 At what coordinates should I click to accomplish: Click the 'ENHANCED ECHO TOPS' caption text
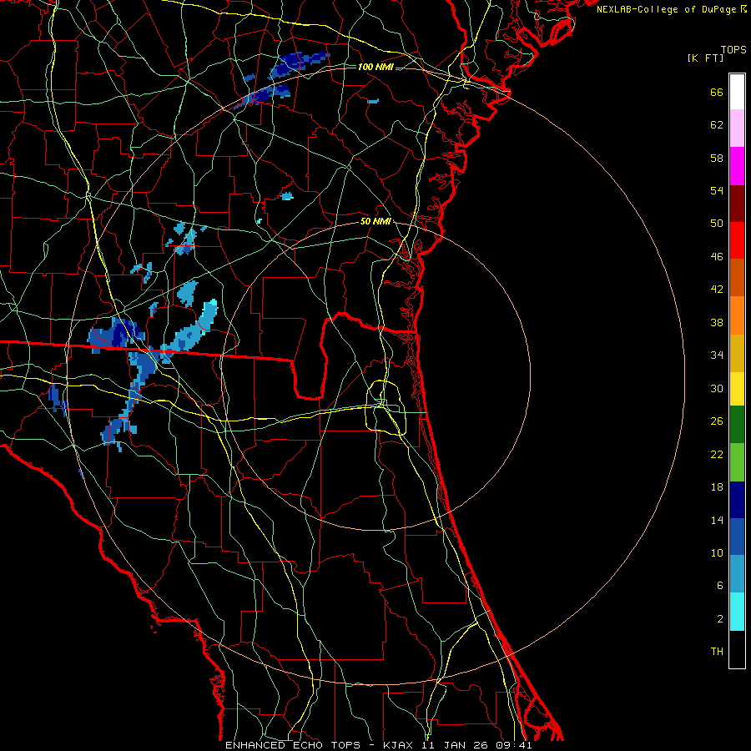(x=293, y=745)
